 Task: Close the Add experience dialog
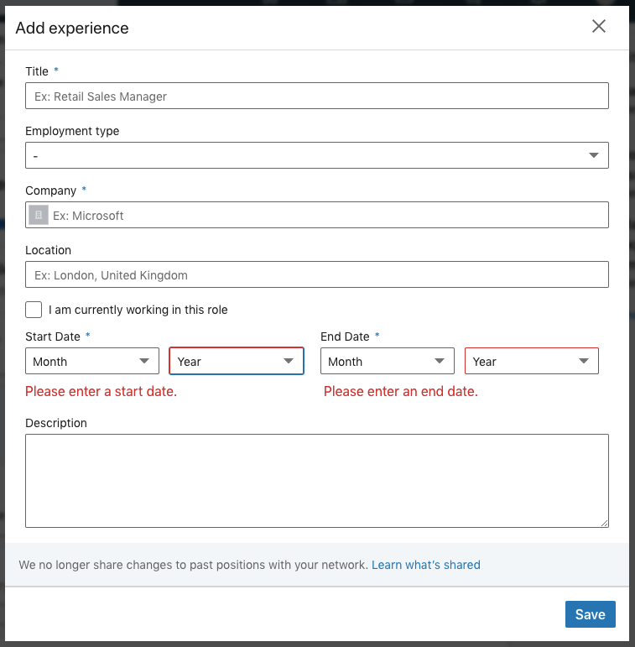click(x=599, y=26)
